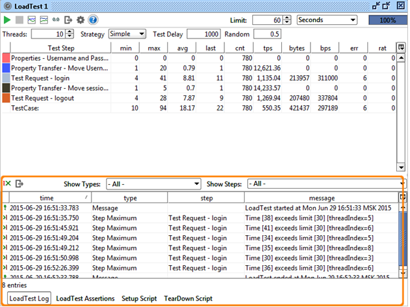This screenshot has width=410, height=307.
Task: Sort log by step column header
Action: click(206, 198)
